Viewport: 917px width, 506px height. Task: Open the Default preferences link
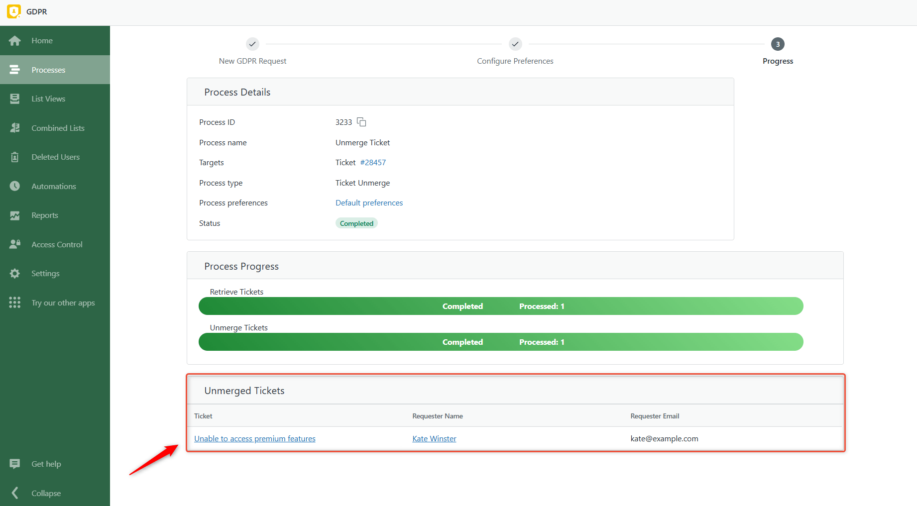[369, 203]
